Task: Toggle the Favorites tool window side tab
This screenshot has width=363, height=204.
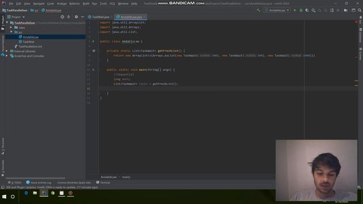Action: tap(2, 168)
